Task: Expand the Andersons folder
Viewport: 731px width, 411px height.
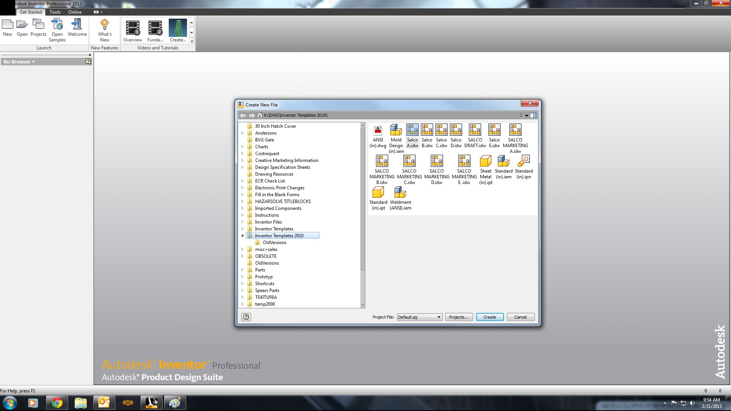Action: click(242, 133)
